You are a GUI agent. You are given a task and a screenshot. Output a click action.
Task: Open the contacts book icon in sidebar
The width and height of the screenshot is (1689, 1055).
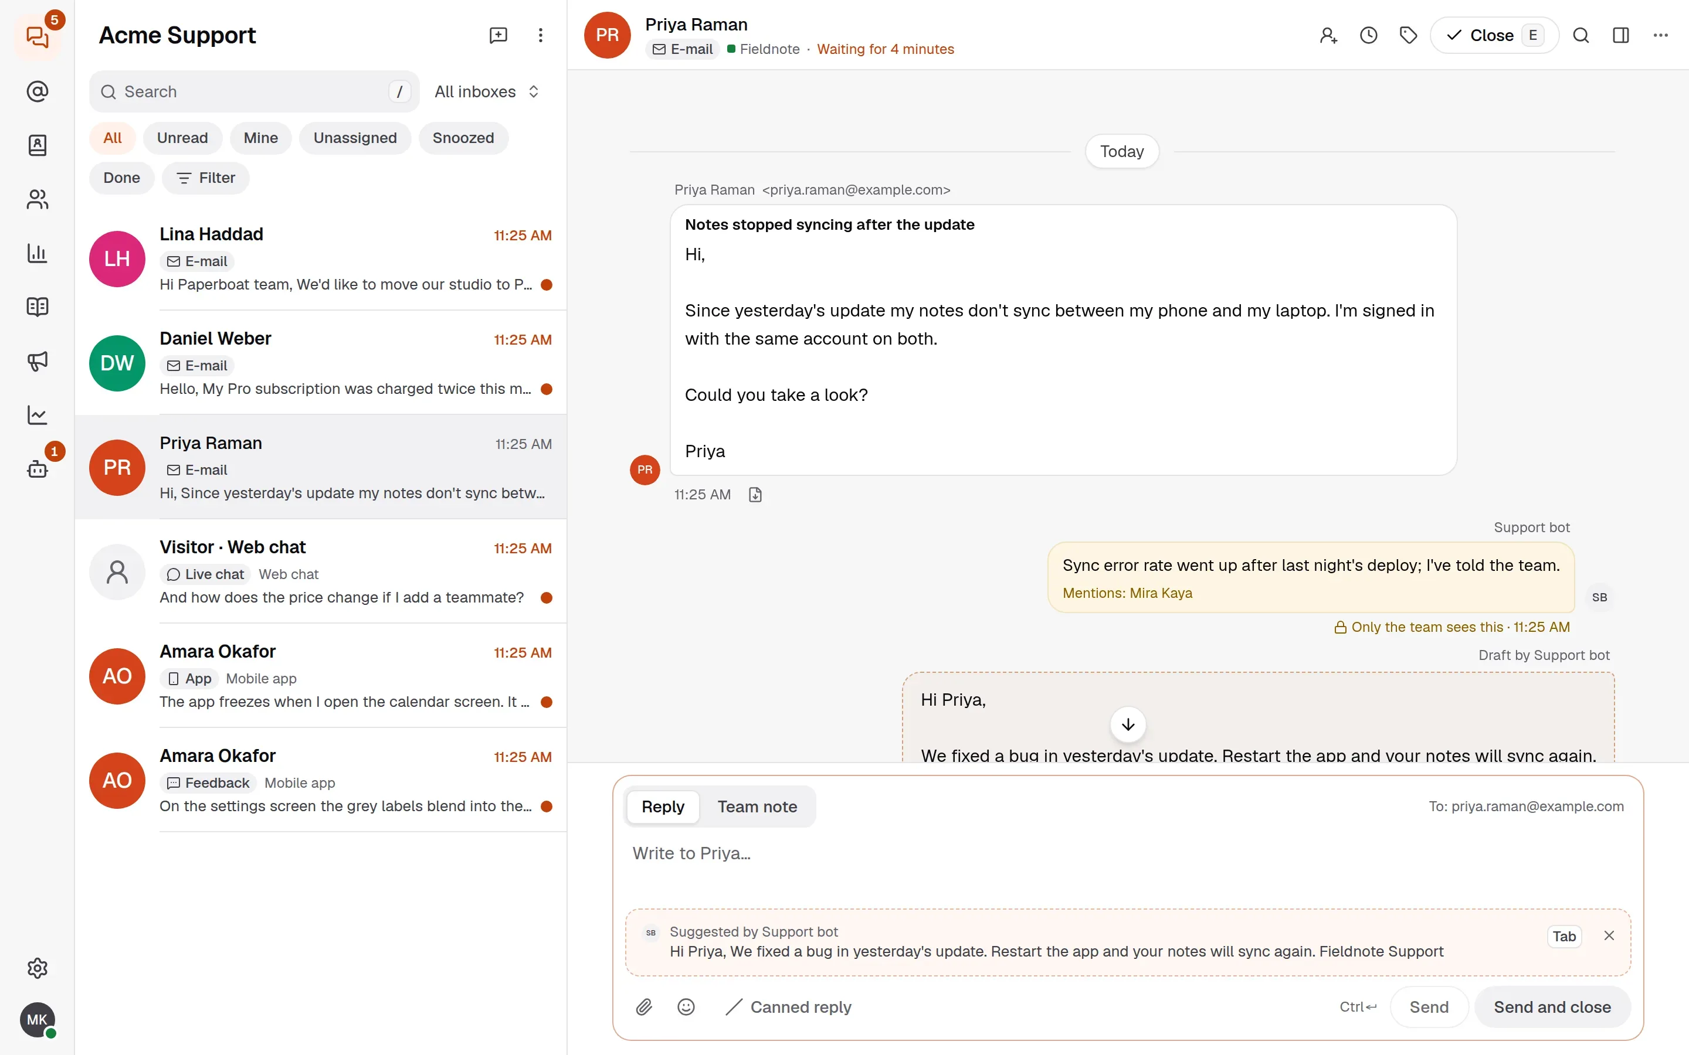[x=38, y=145]
